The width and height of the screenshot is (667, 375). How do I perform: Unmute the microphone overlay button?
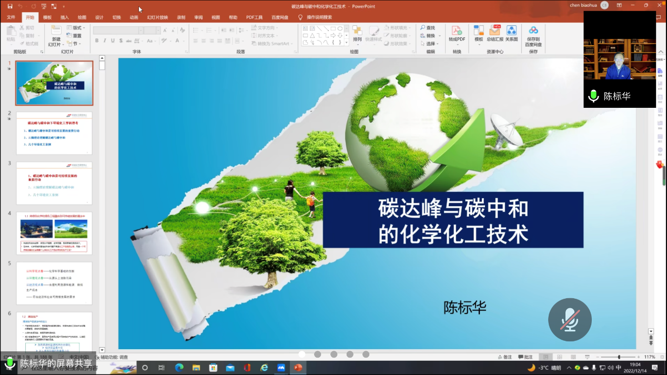click(570, 320)
